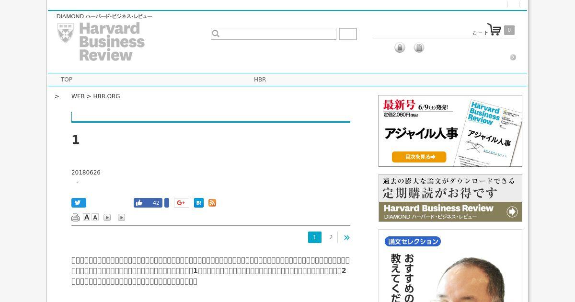Image resolution: width=575 pixels, height=302 pixels.
Task: Open the orange RSS feed icon
Action: [x=212, y=203]
